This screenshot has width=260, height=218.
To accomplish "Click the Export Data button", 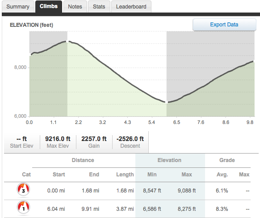I will pyautogui.click(x=224, y=25).
